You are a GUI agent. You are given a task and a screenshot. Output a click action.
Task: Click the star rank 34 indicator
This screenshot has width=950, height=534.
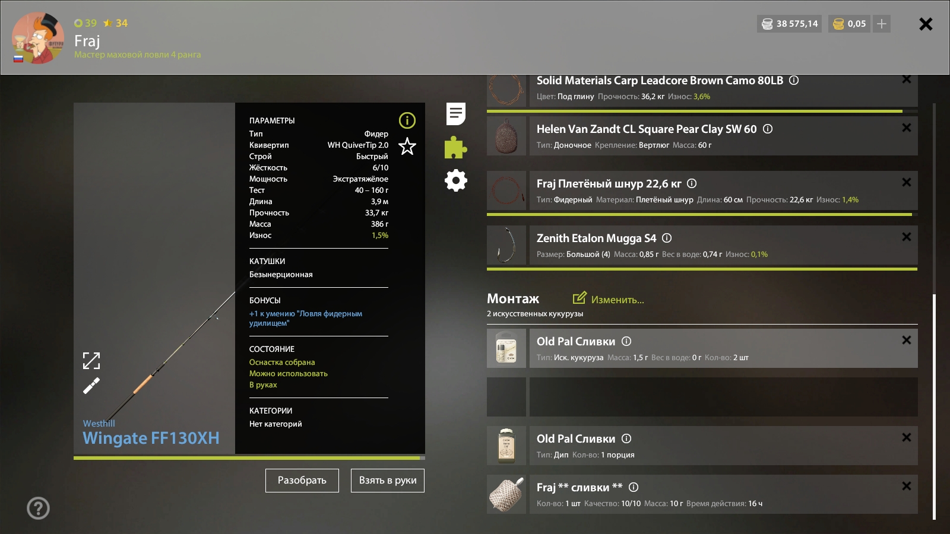coord(116,23)
